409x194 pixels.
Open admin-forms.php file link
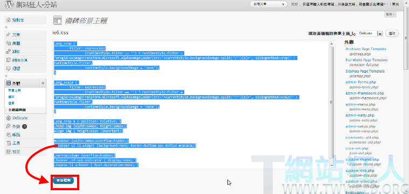(x=361, y=82)
